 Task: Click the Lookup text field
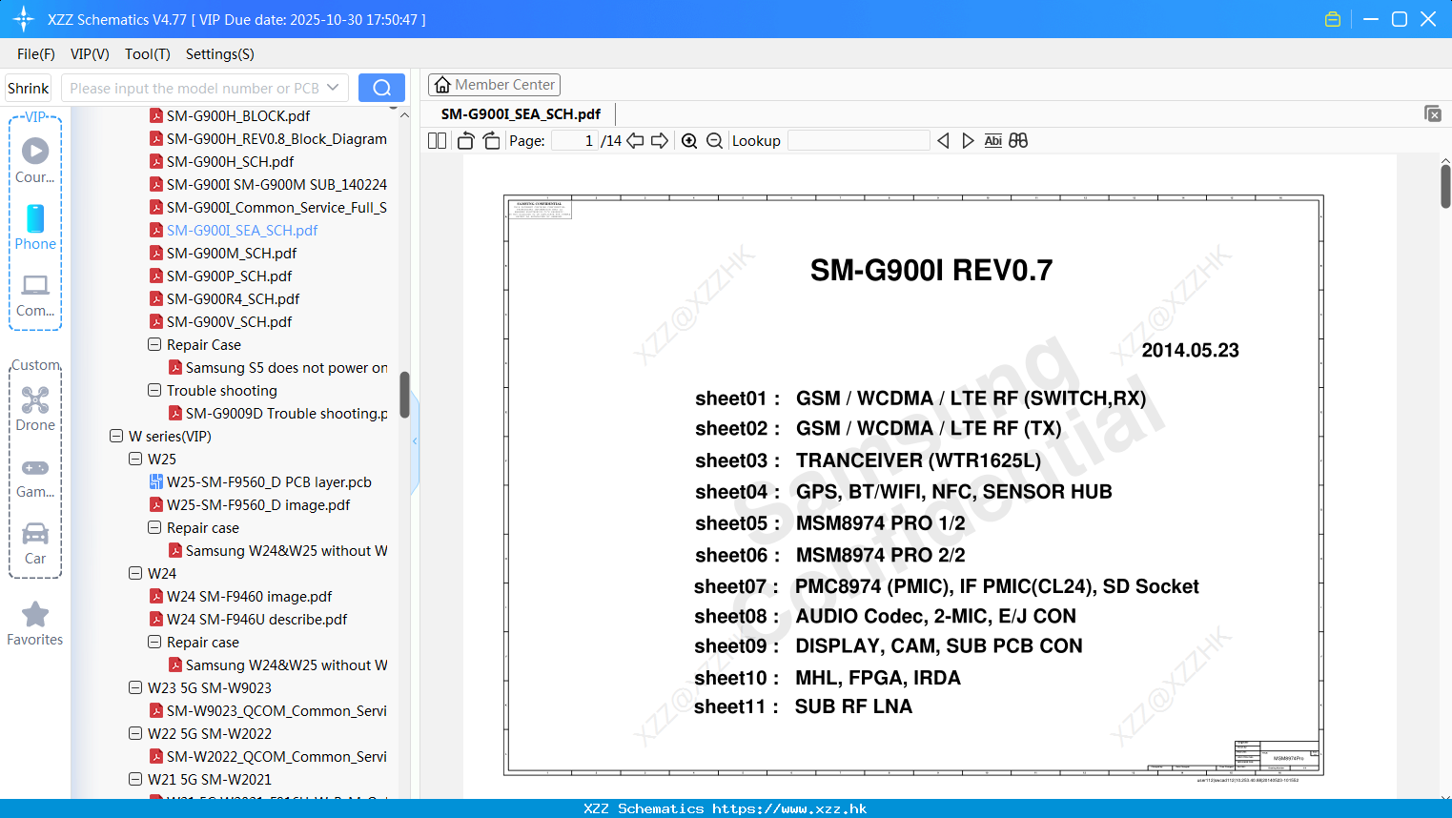point(859,141)
